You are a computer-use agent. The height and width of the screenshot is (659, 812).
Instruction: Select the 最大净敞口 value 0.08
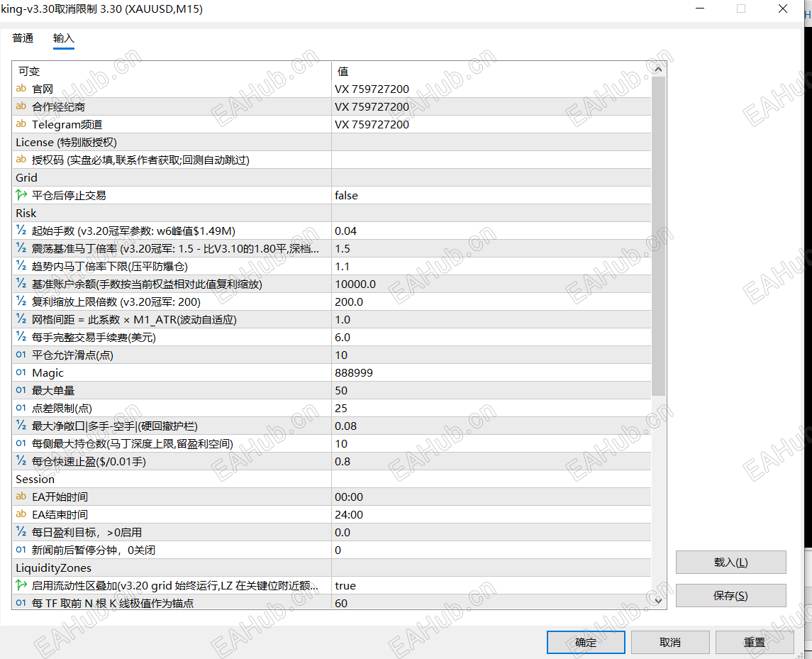[x=491, y=426]
